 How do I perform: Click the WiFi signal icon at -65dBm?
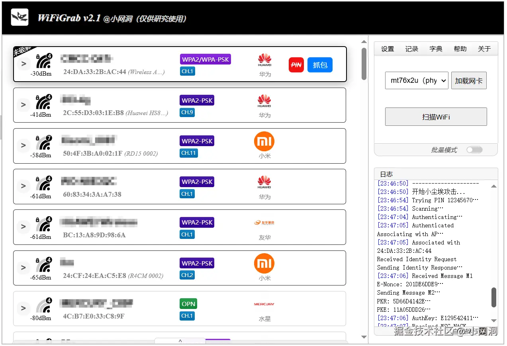pos(43,265)
